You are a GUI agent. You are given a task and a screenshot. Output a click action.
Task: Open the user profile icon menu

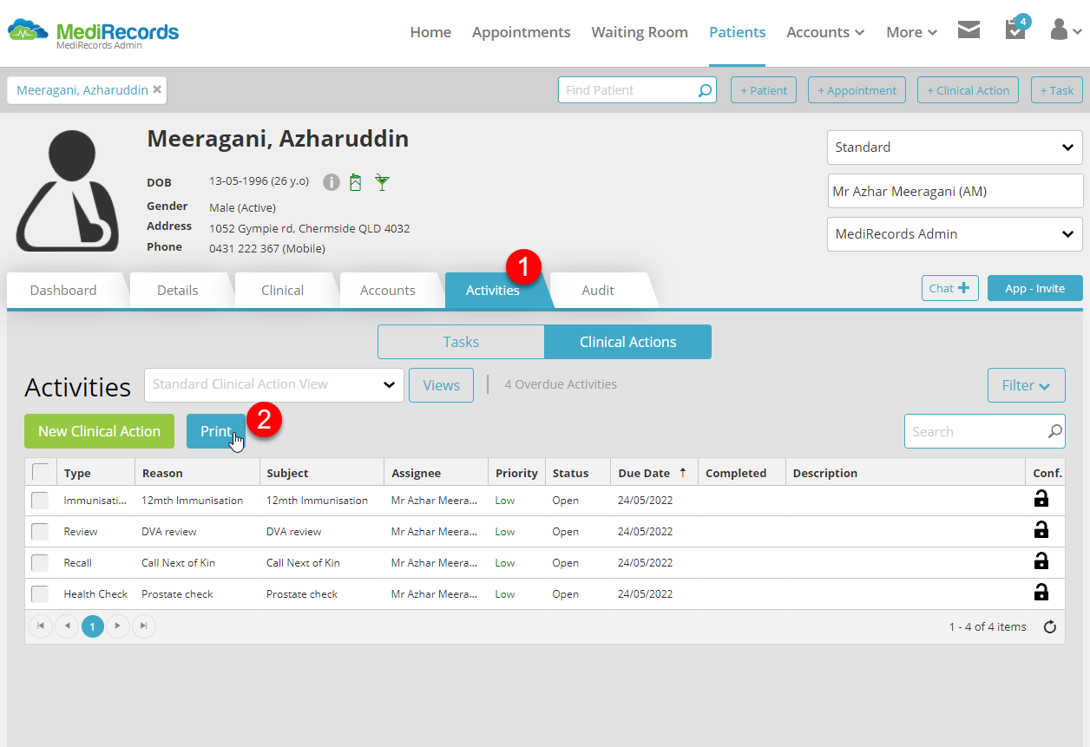[x=1066, y=30]
